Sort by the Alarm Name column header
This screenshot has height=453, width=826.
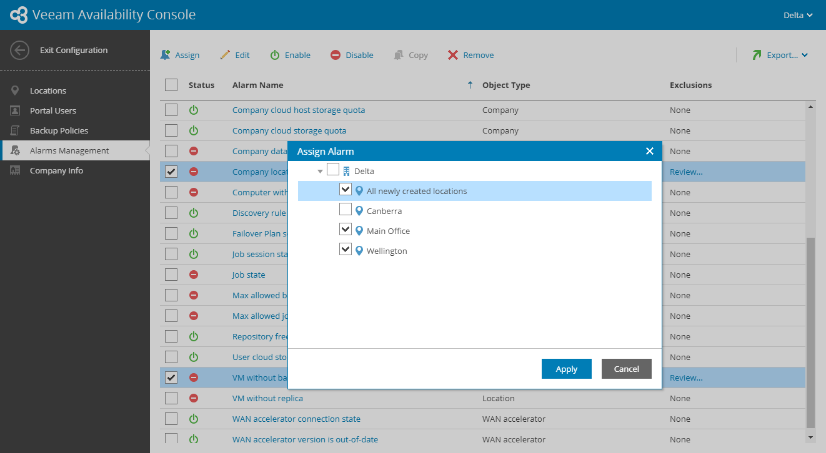(257, 85)
